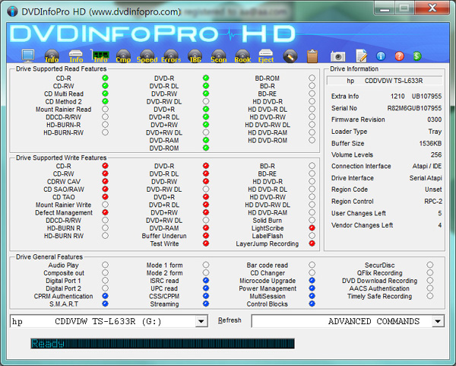
Task: Click the hp CDDVDW TS-L633R name field
Action: 385,81
